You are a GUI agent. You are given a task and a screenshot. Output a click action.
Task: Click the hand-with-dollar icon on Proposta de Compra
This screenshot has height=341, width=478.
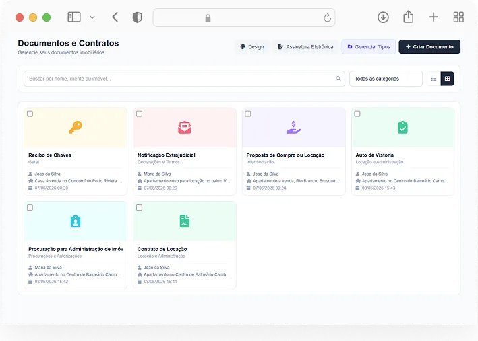click(x=293, y=128)
